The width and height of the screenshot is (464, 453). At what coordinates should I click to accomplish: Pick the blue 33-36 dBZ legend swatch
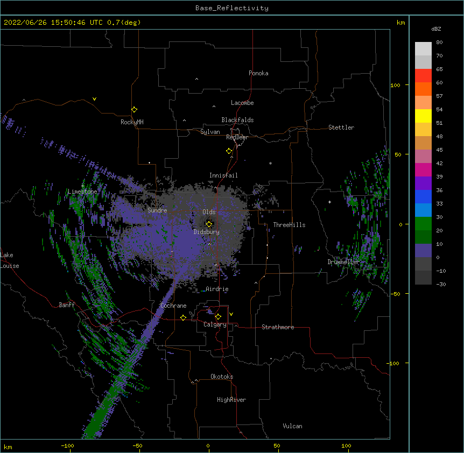(423, 196)
